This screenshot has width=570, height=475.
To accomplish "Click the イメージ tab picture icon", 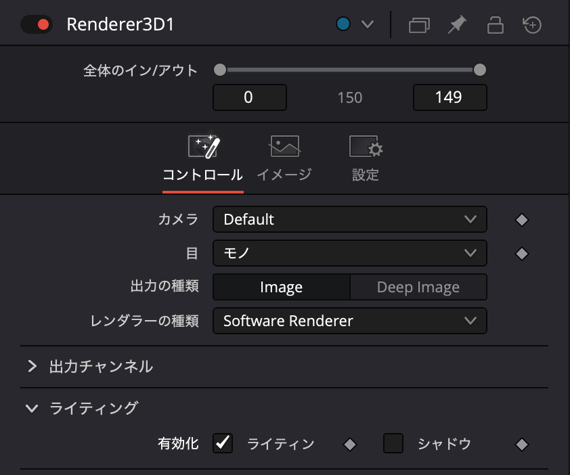I will (x=285, y=146).
